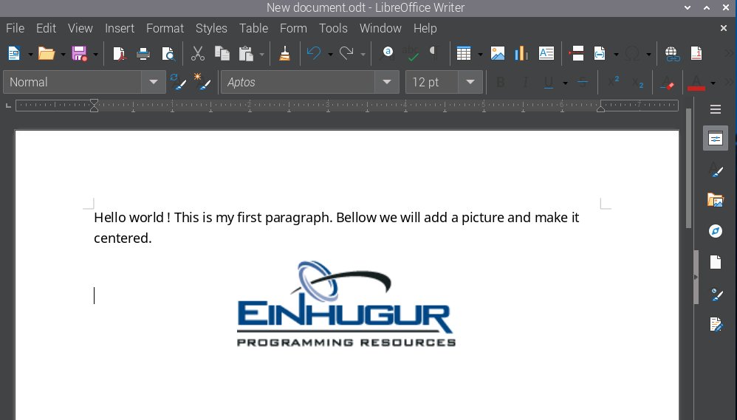Open the View menu

point(80,28)
